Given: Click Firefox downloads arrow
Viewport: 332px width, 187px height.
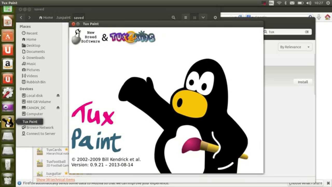Looking at the screenshot, I should (x=319, y=17).
